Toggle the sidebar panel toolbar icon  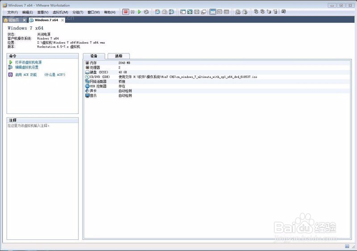183,12
